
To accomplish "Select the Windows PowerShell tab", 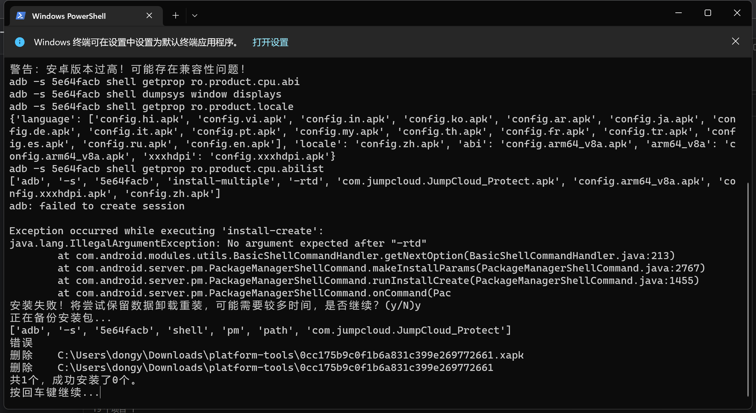I will coord(69,16).
